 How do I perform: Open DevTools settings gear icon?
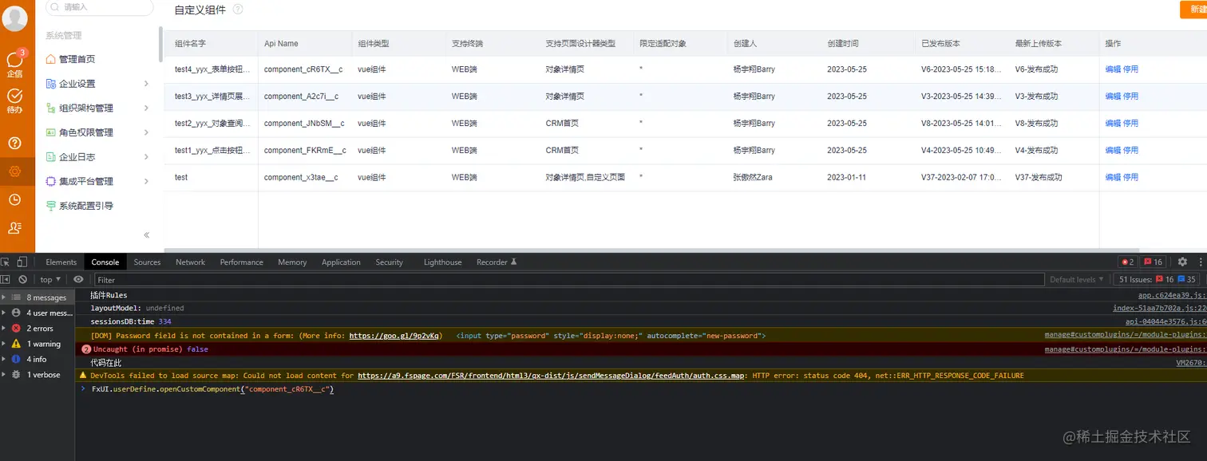[x=1182, y=262]
